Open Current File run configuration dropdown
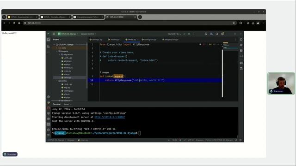Viewport: 296px width, 166px height. [174, 34]
